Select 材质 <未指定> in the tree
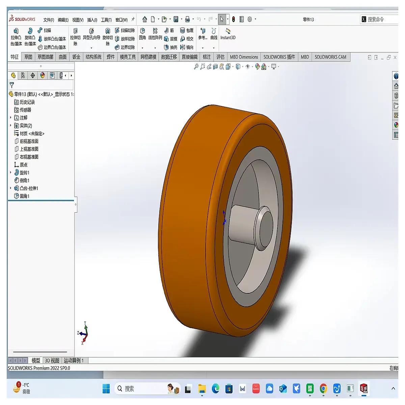 click(29, 133)
